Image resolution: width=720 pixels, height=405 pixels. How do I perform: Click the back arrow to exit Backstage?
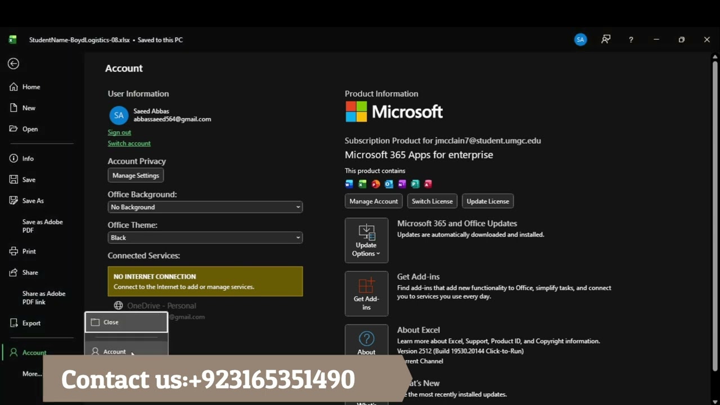(13, 64)
